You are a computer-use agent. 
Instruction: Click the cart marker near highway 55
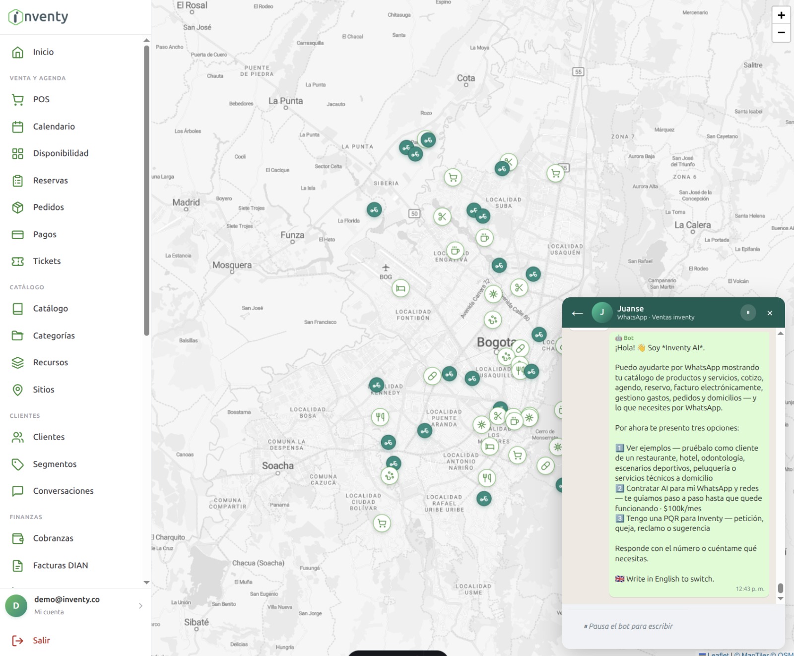pyautogui.click(x=555, y=173)
